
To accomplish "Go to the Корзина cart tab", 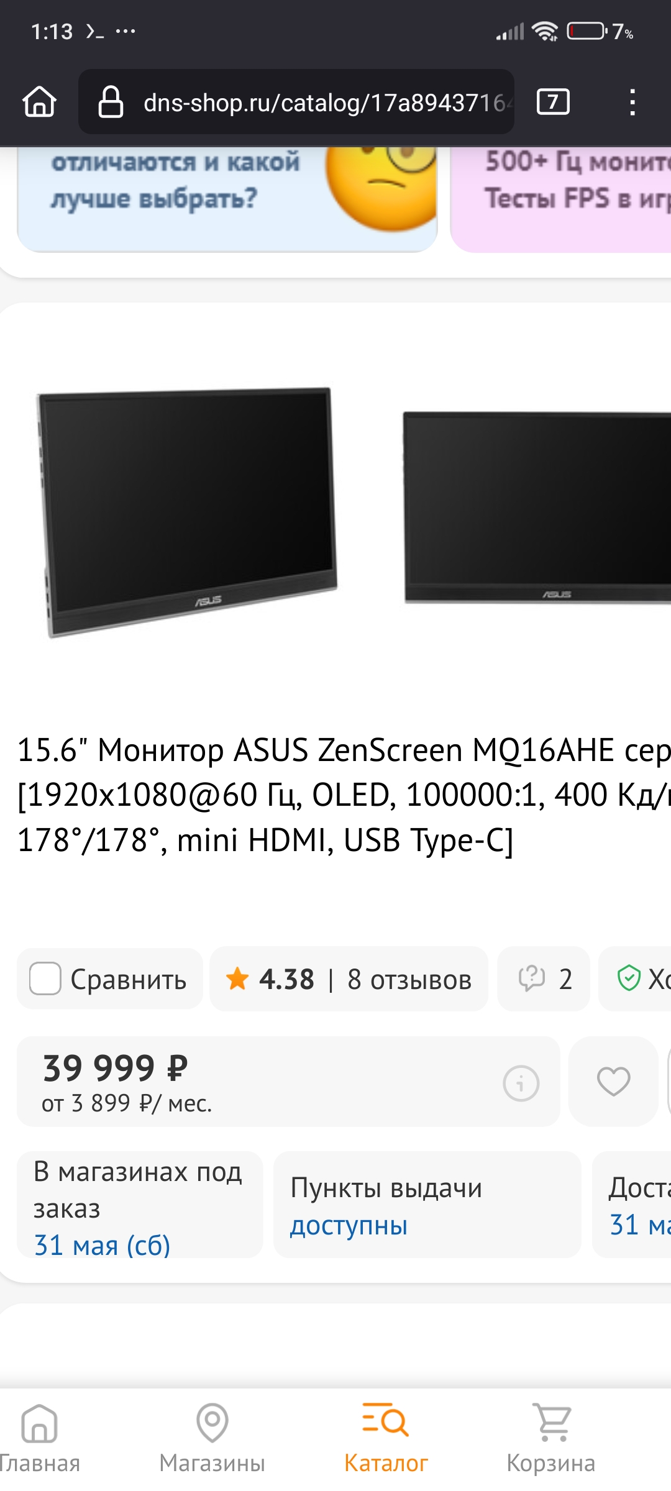I will coord(551,1439).
